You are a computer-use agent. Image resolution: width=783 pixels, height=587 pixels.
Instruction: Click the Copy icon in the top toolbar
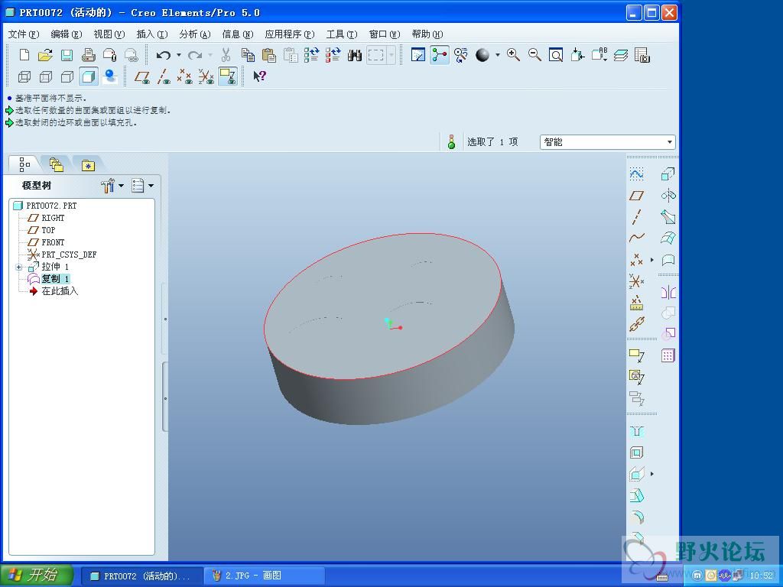coord(248,55)
